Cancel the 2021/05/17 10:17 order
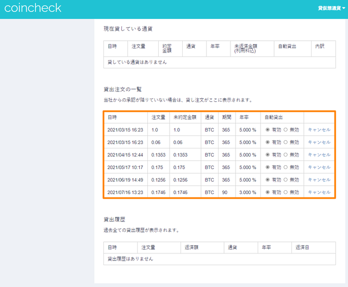The width and height of the screenshot is (348, 287). click(x=319, y=167)
